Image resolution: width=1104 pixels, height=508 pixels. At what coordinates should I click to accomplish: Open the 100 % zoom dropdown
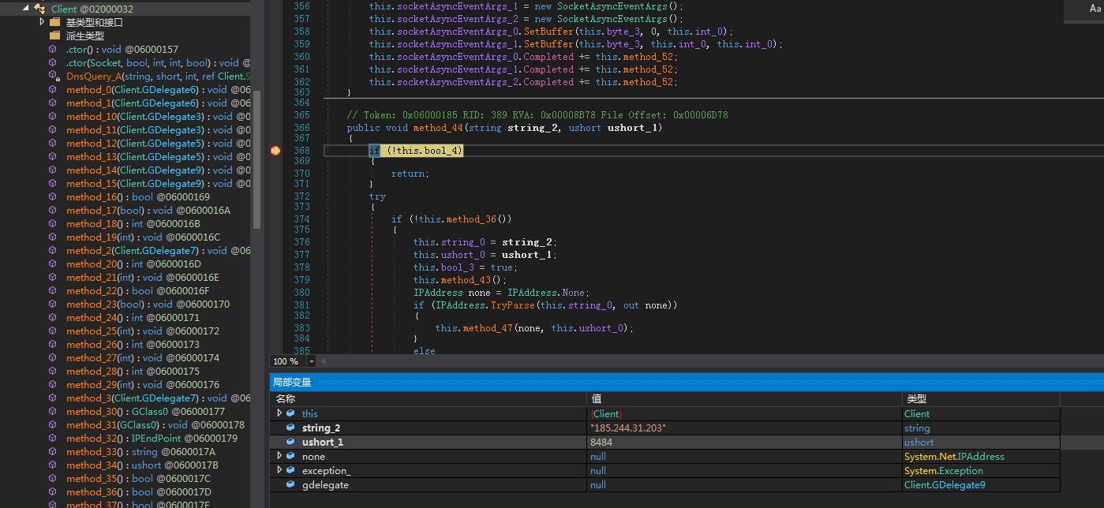click(x=312, y=360)
